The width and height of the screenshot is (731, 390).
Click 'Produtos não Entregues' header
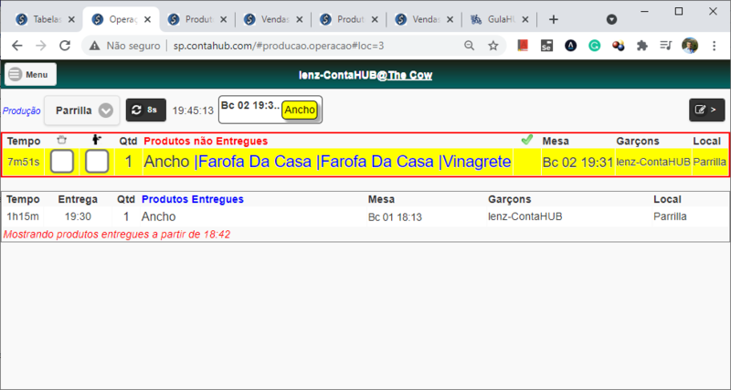pyautogui.click(x=207, y=141)
